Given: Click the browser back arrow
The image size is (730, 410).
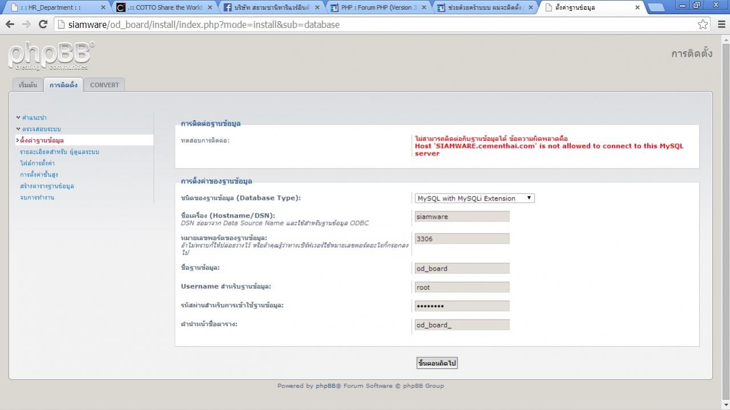Looking at the screenshot, I should click(x=10, y=24).
